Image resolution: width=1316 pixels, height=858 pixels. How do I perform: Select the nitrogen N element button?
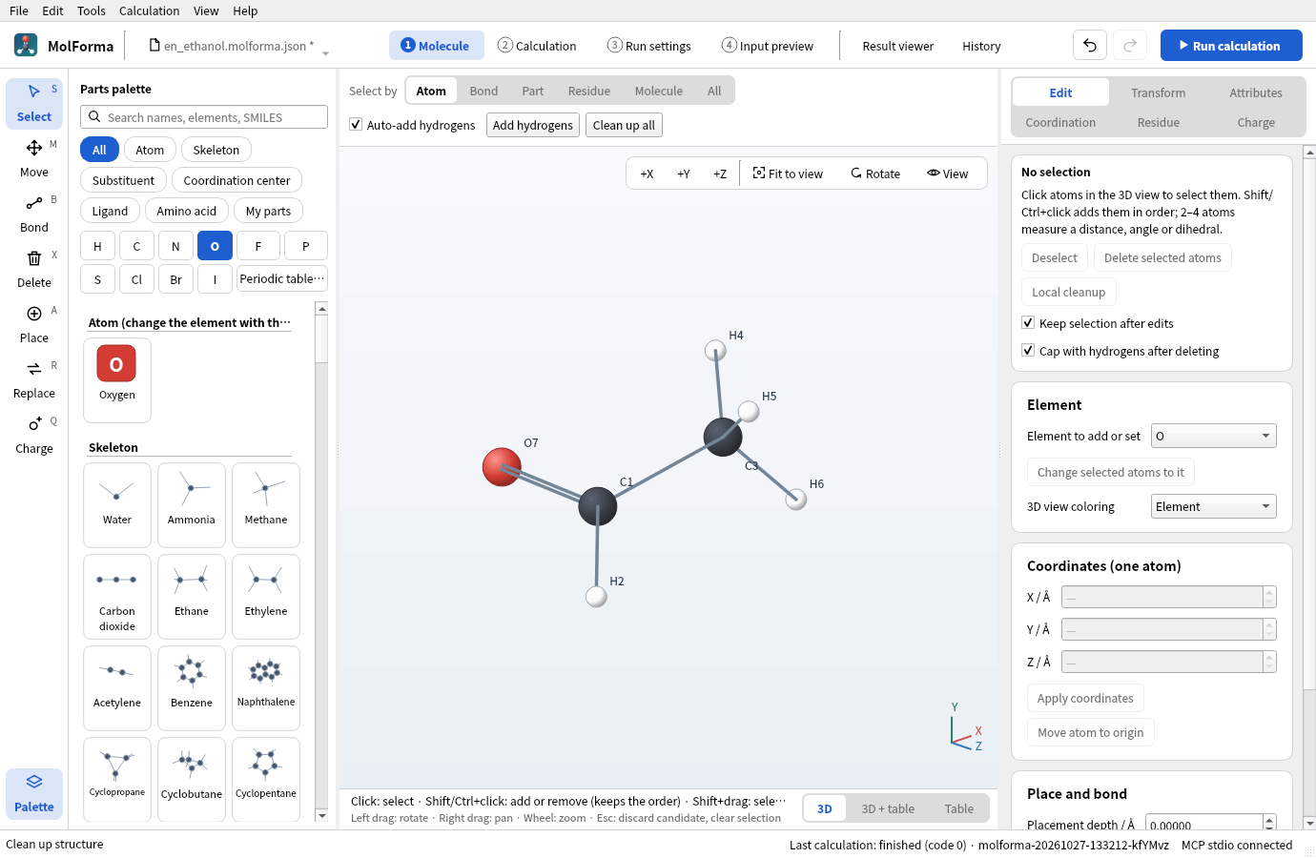pos(175,246)
